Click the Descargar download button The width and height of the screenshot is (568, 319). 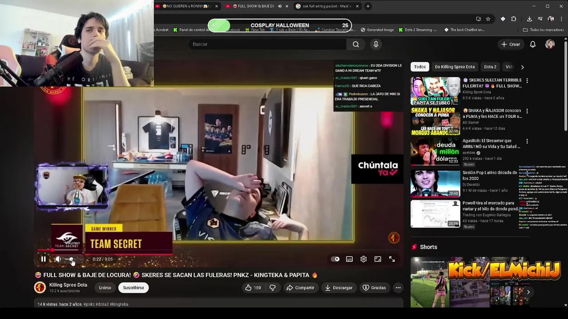pos(339,288)
